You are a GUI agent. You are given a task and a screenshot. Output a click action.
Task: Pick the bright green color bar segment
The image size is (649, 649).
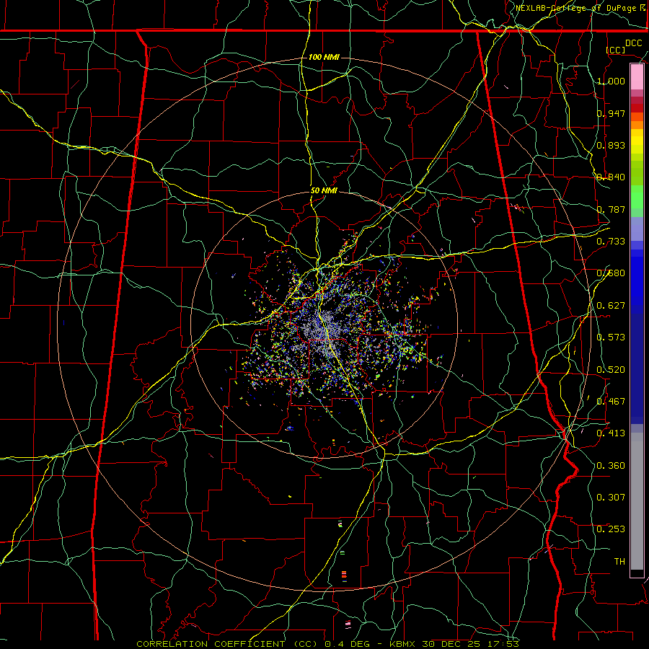click(x=637, y=197)
